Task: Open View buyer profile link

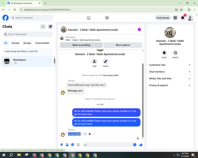Action: click(110, 75)
